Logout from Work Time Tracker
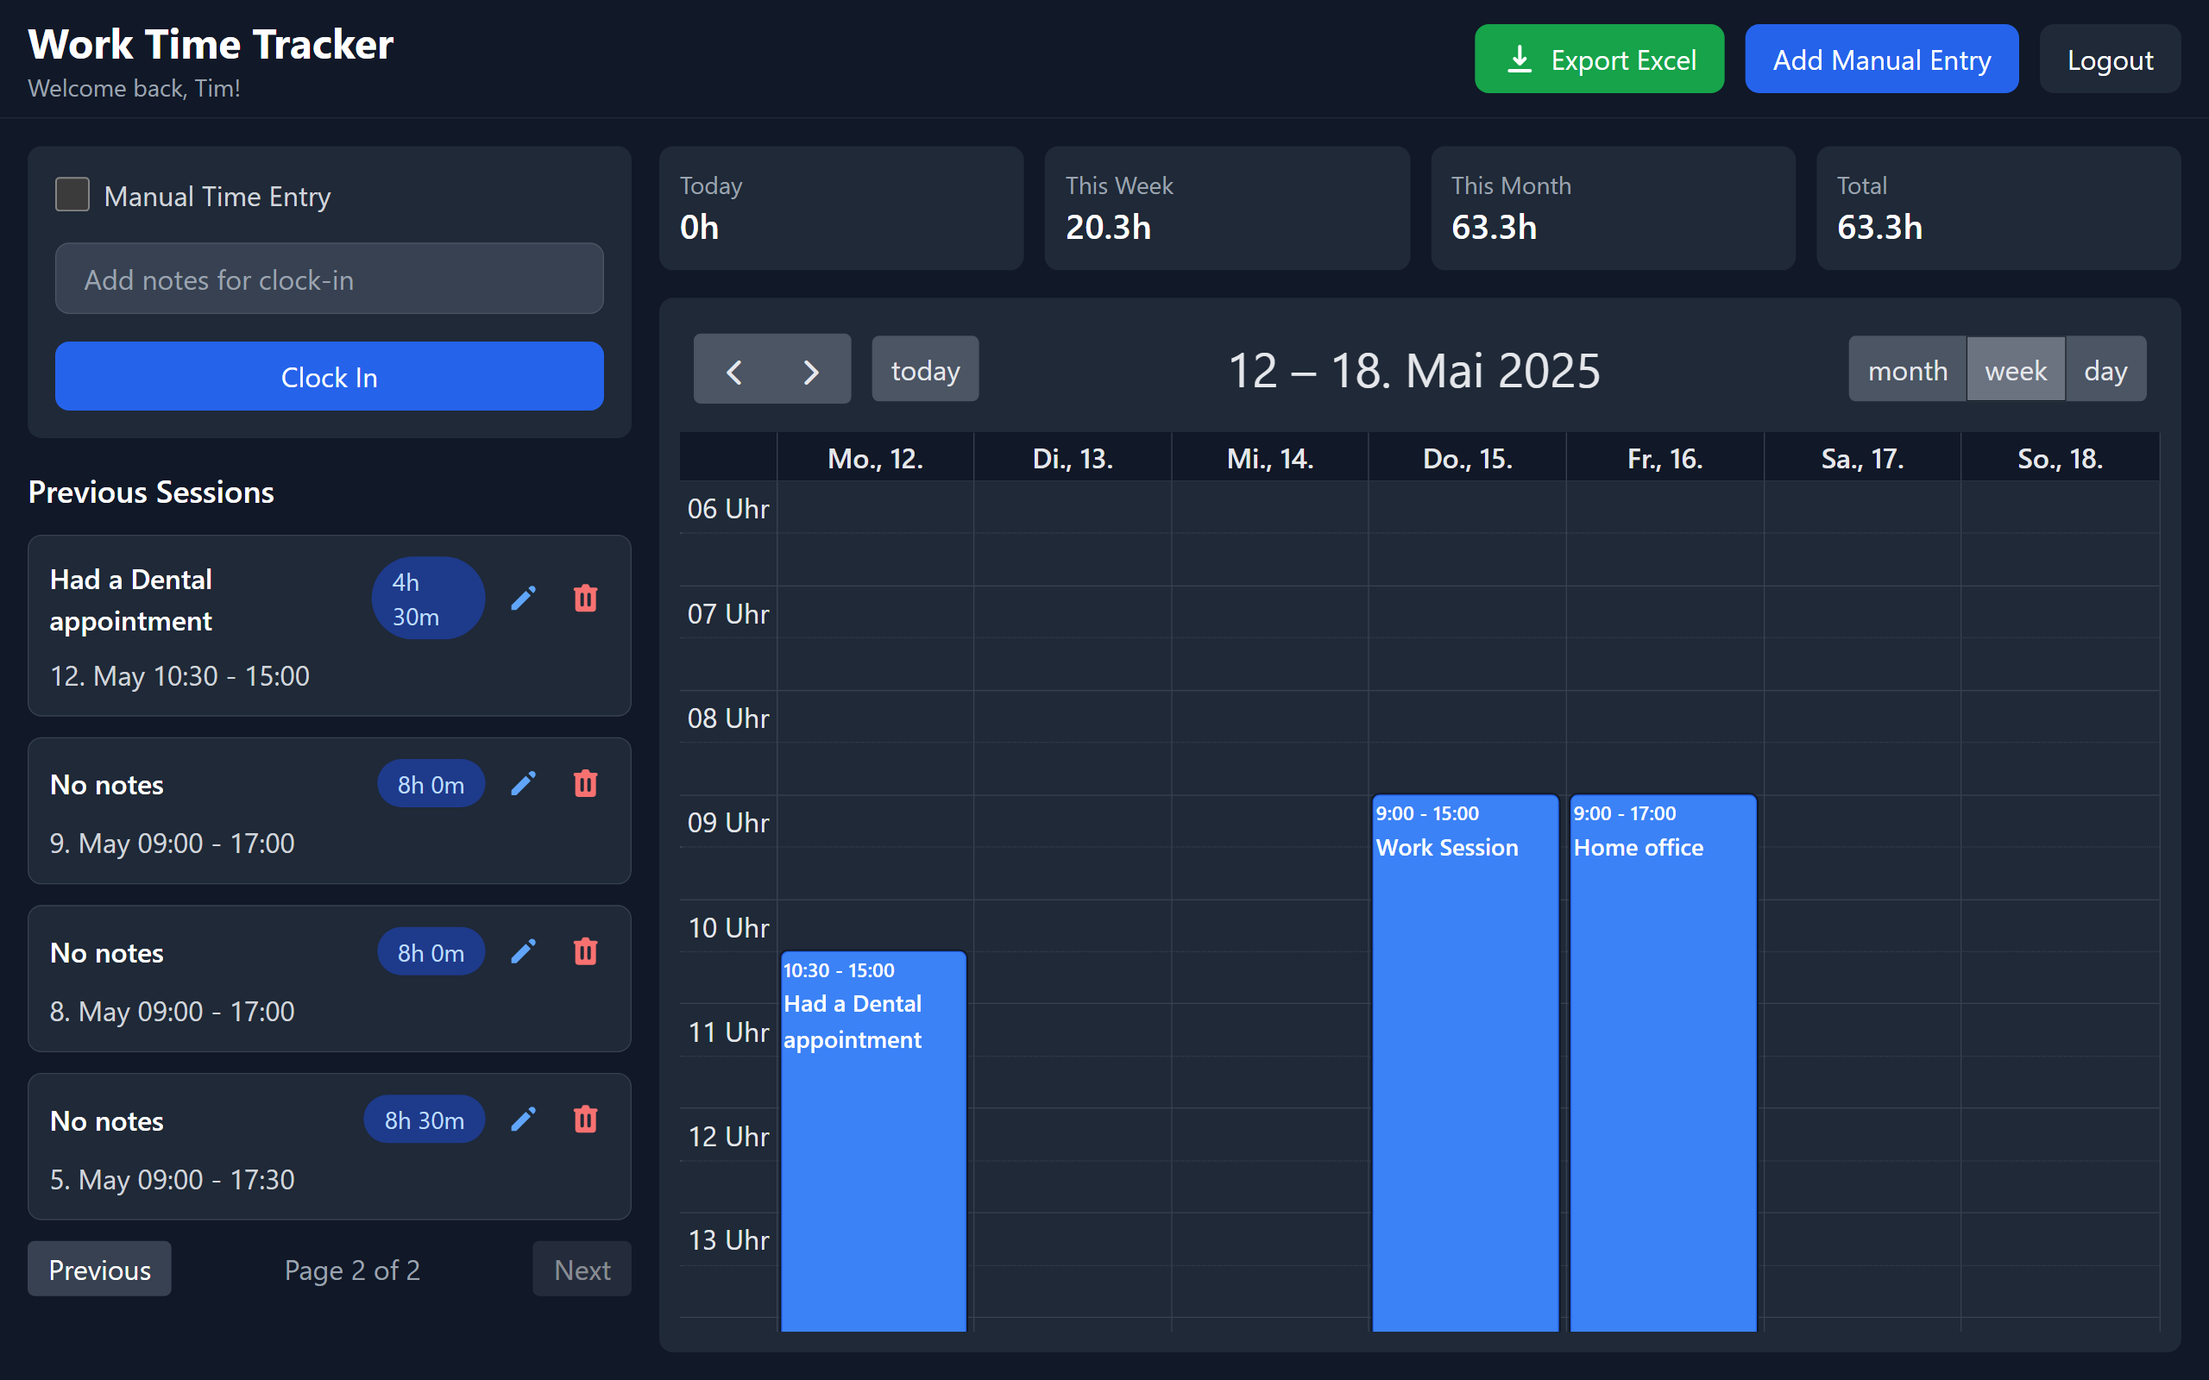Image resolution: width=2209 pixels, height=1380 pixels. tap(2110, 59)
